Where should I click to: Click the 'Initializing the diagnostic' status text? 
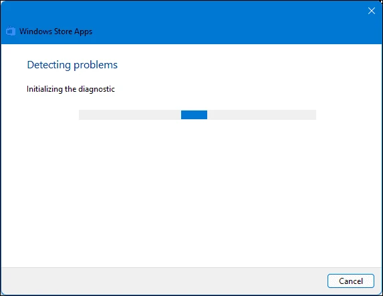pyautogui.click(x=71, y=89)
